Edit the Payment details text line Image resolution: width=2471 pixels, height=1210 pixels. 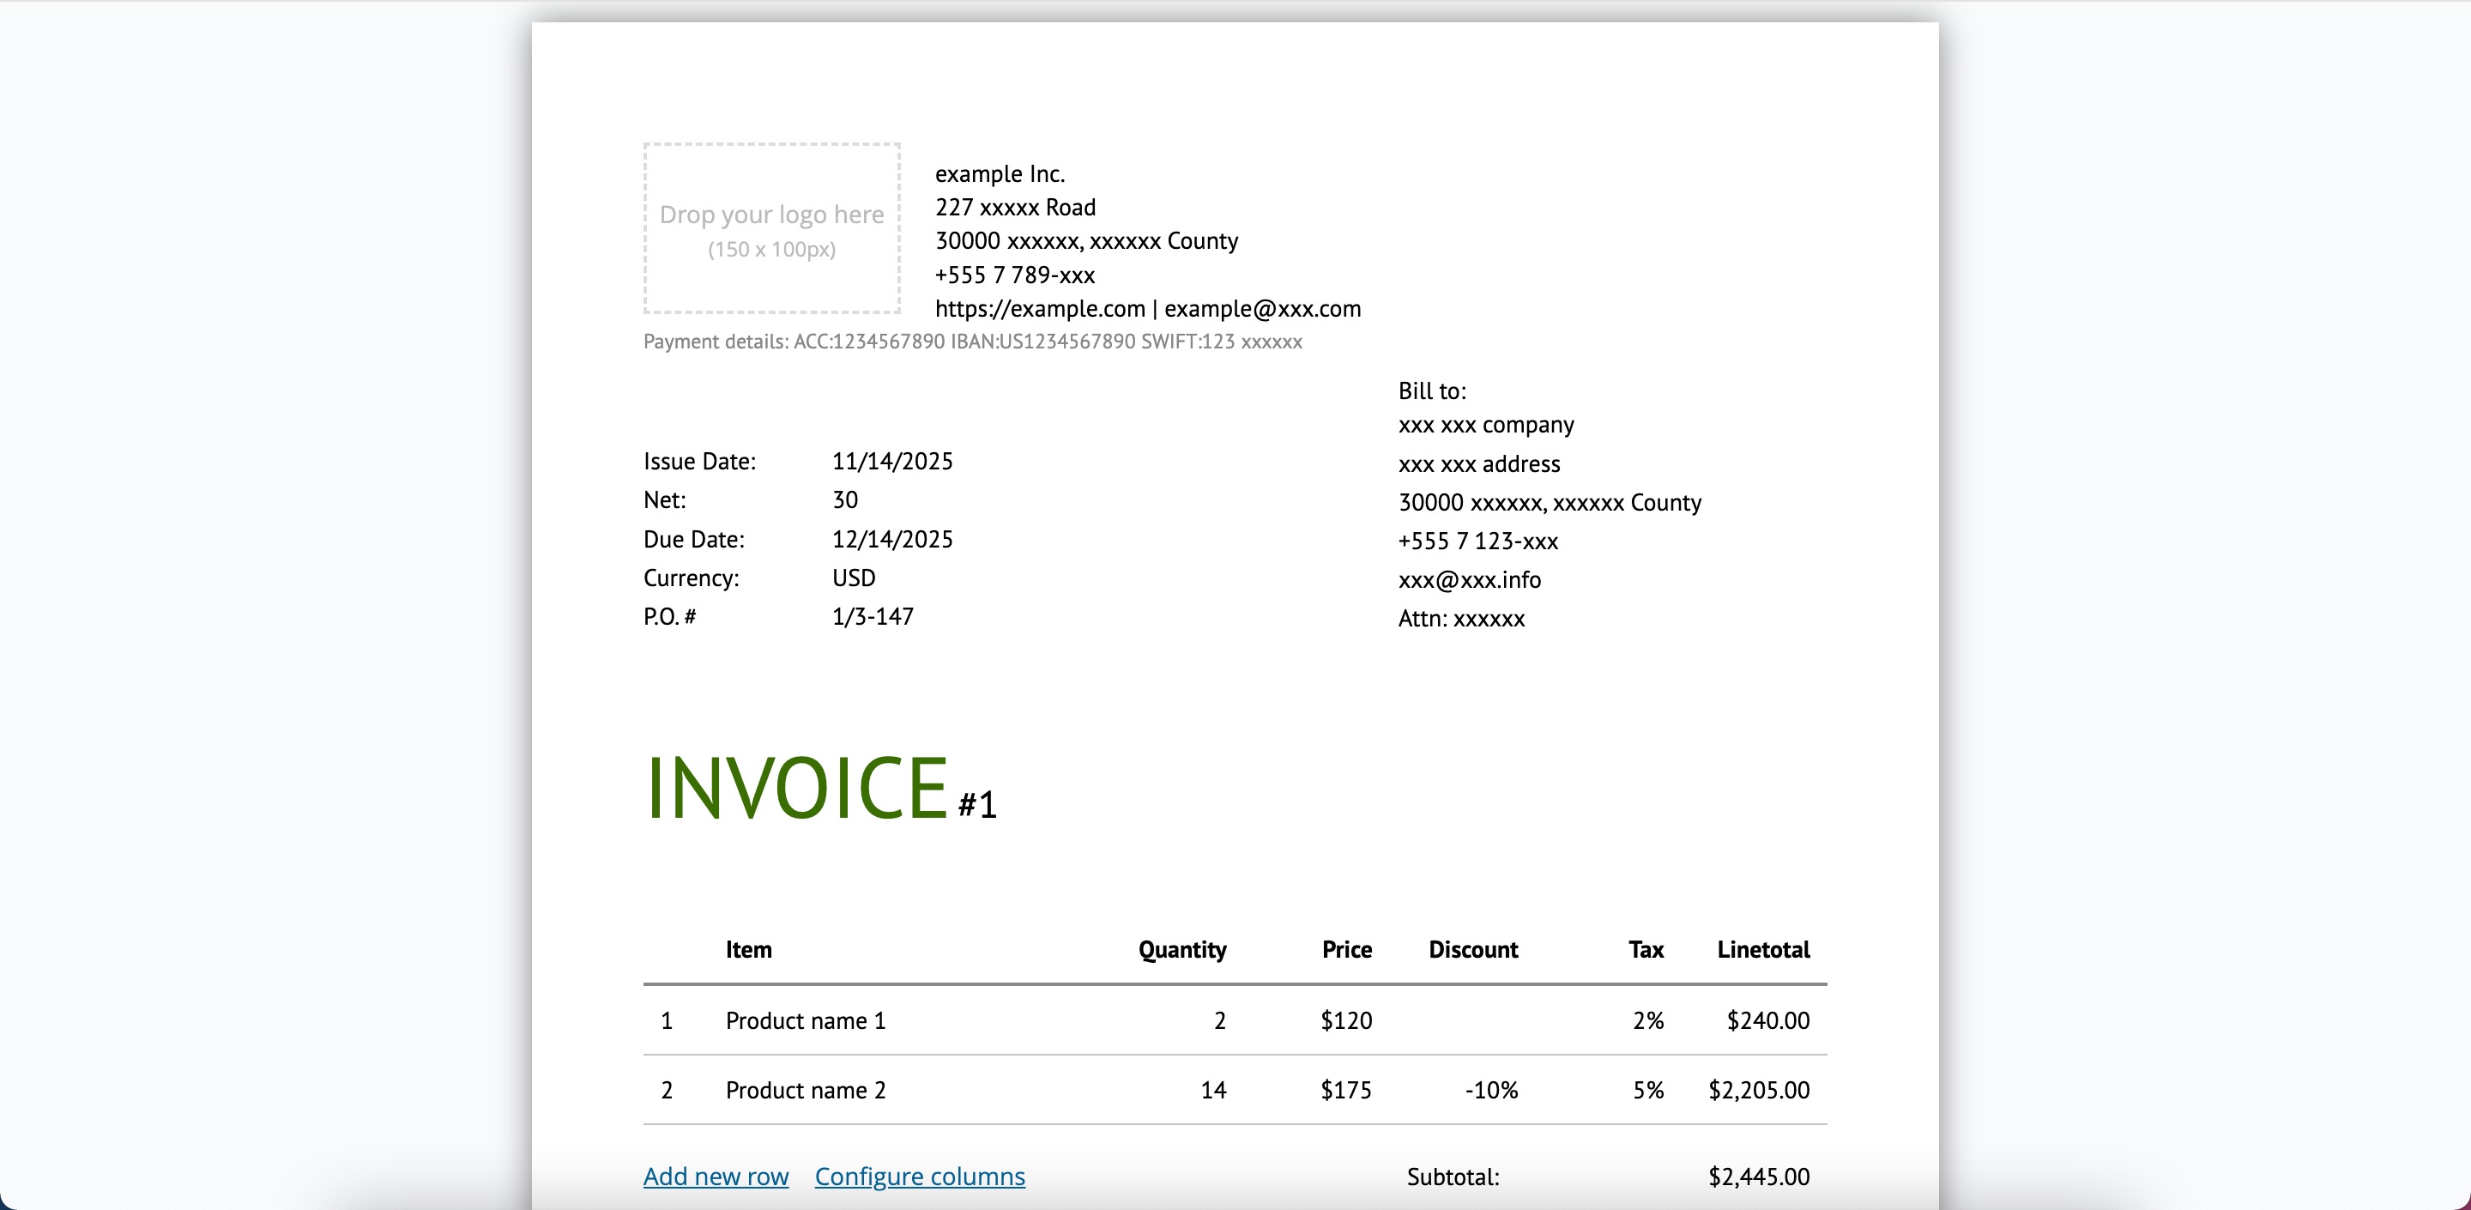click(972, 342)
